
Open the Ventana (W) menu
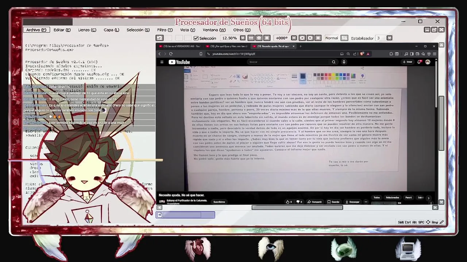[214, 30]
